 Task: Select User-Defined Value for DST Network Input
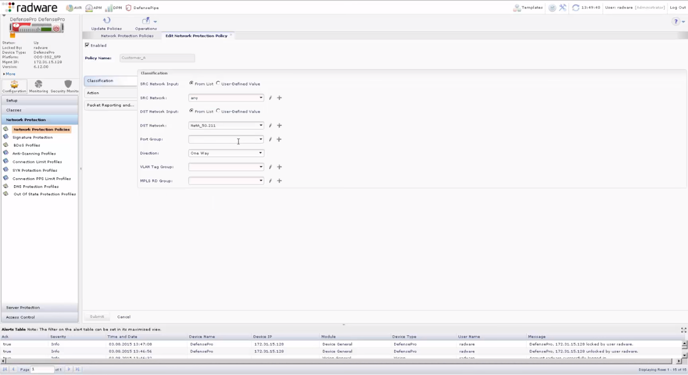coord(218,111)
